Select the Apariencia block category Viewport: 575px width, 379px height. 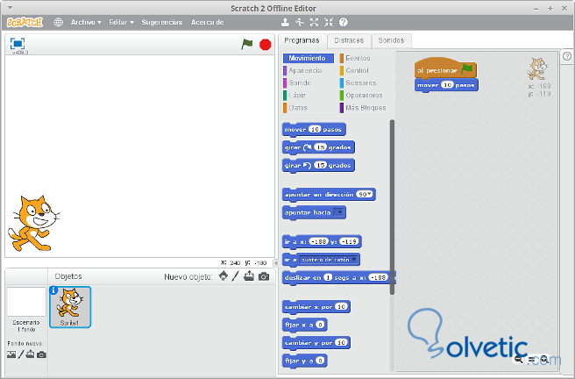pyautogui.click(x=302, y=70)
